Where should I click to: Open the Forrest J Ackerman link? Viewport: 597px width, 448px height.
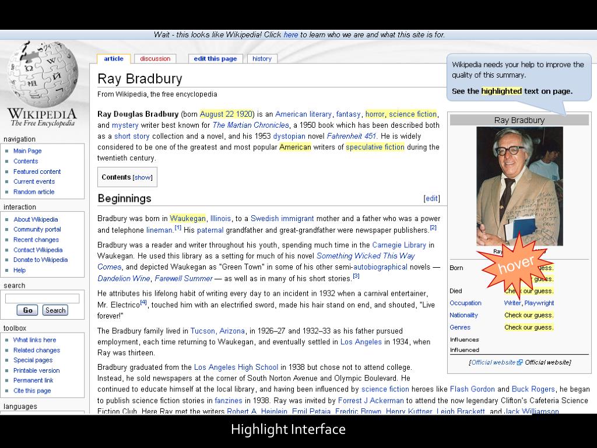[371, 401]
